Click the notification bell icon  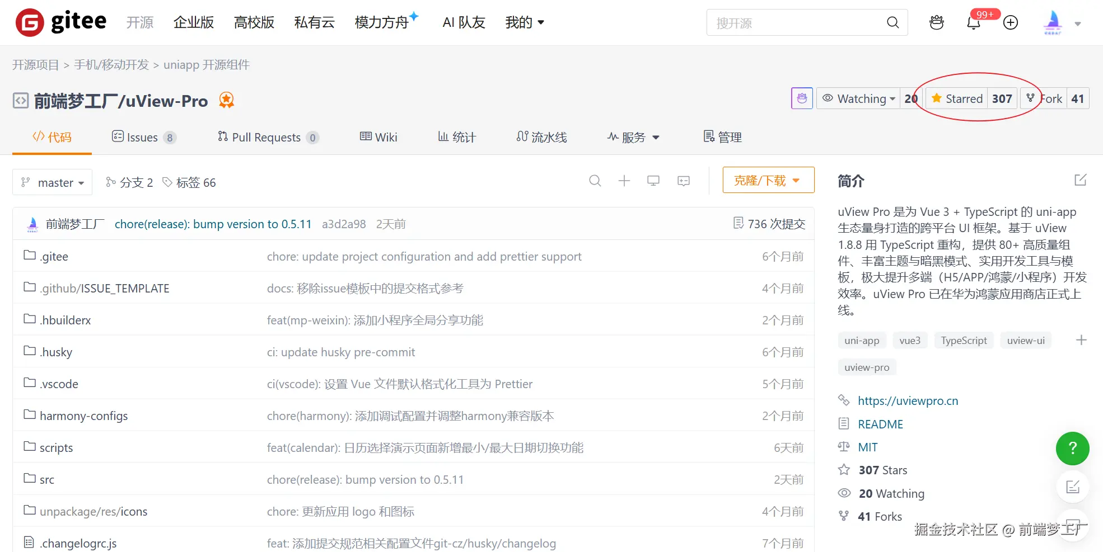[974, 23]
